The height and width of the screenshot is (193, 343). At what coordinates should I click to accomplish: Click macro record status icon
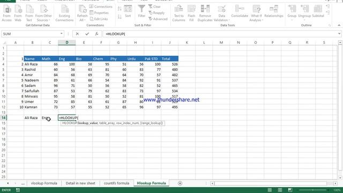pyautogui.click(x=18, y=190)
